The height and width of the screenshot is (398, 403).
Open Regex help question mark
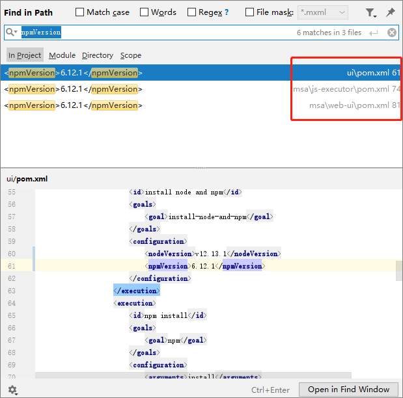pyautogui.click(x=227, y=12)
